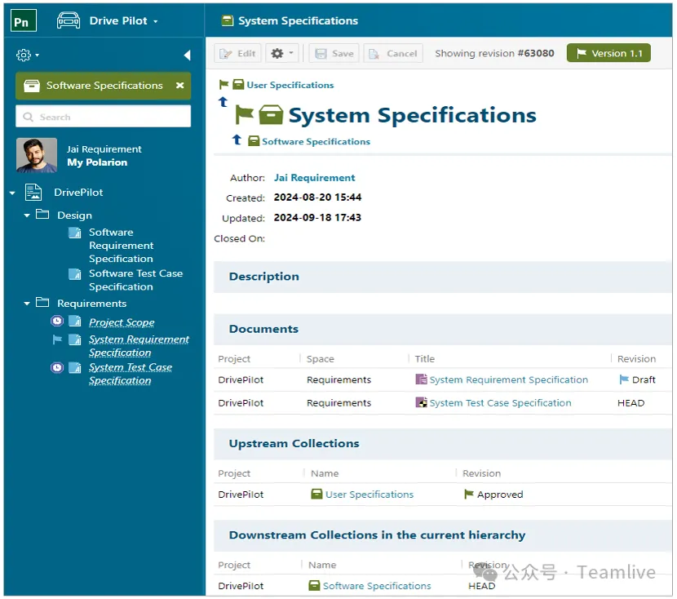This screenshot has height=599, width=677.
Task: Click icon beside System Test Case Specification link
Action: [421, 402]
